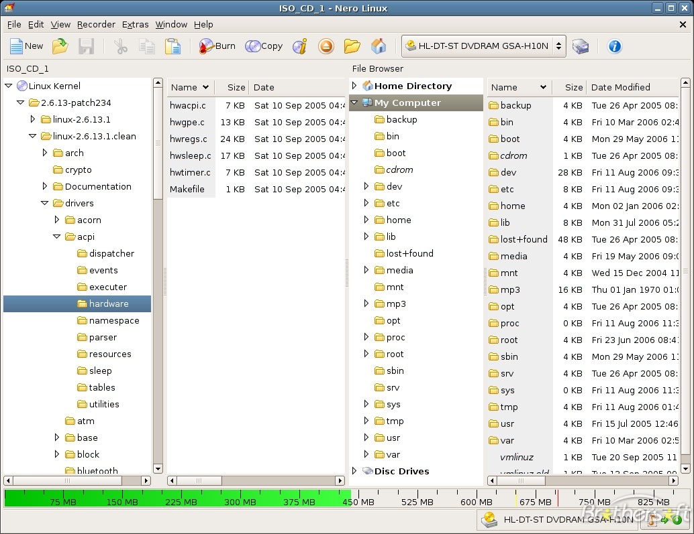The image size is (694, 534).
Task: Open the Extras menu
Action: point(135,24)
